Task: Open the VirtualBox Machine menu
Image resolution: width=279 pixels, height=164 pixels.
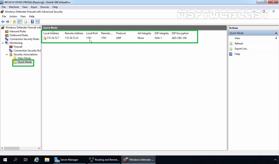Action: point(14,7)
